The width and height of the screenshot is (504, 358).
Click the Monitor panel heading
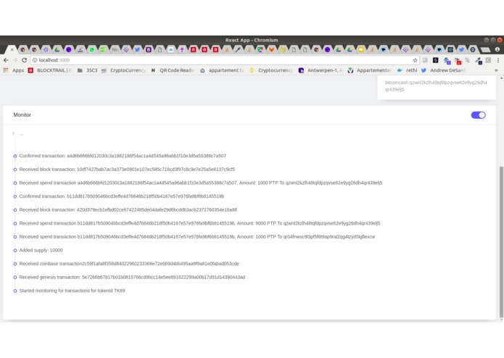coord(22,115)
